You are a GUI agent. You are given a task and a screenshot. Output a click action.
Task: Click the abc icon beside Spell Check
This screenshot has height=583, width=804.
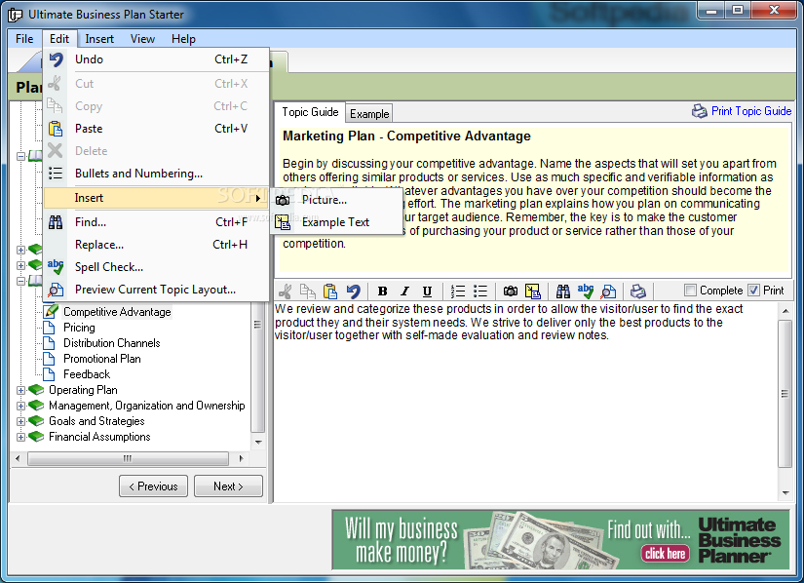point(56,266)
